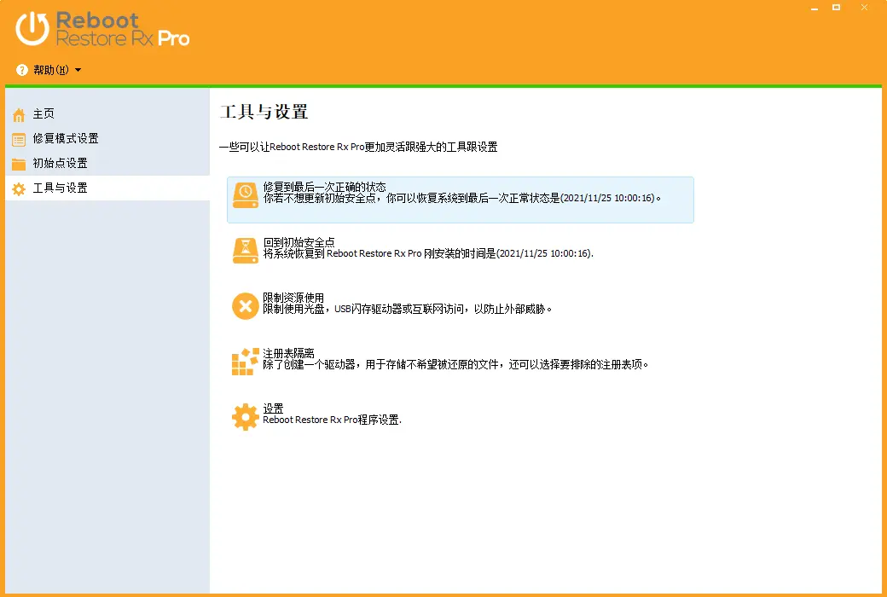This screenshot has height=597, width=887.
Task: Click the description 将系统恢复到 Reboot Restore Rx Pro 刚安装的时间
Action: tap(428, 253)
